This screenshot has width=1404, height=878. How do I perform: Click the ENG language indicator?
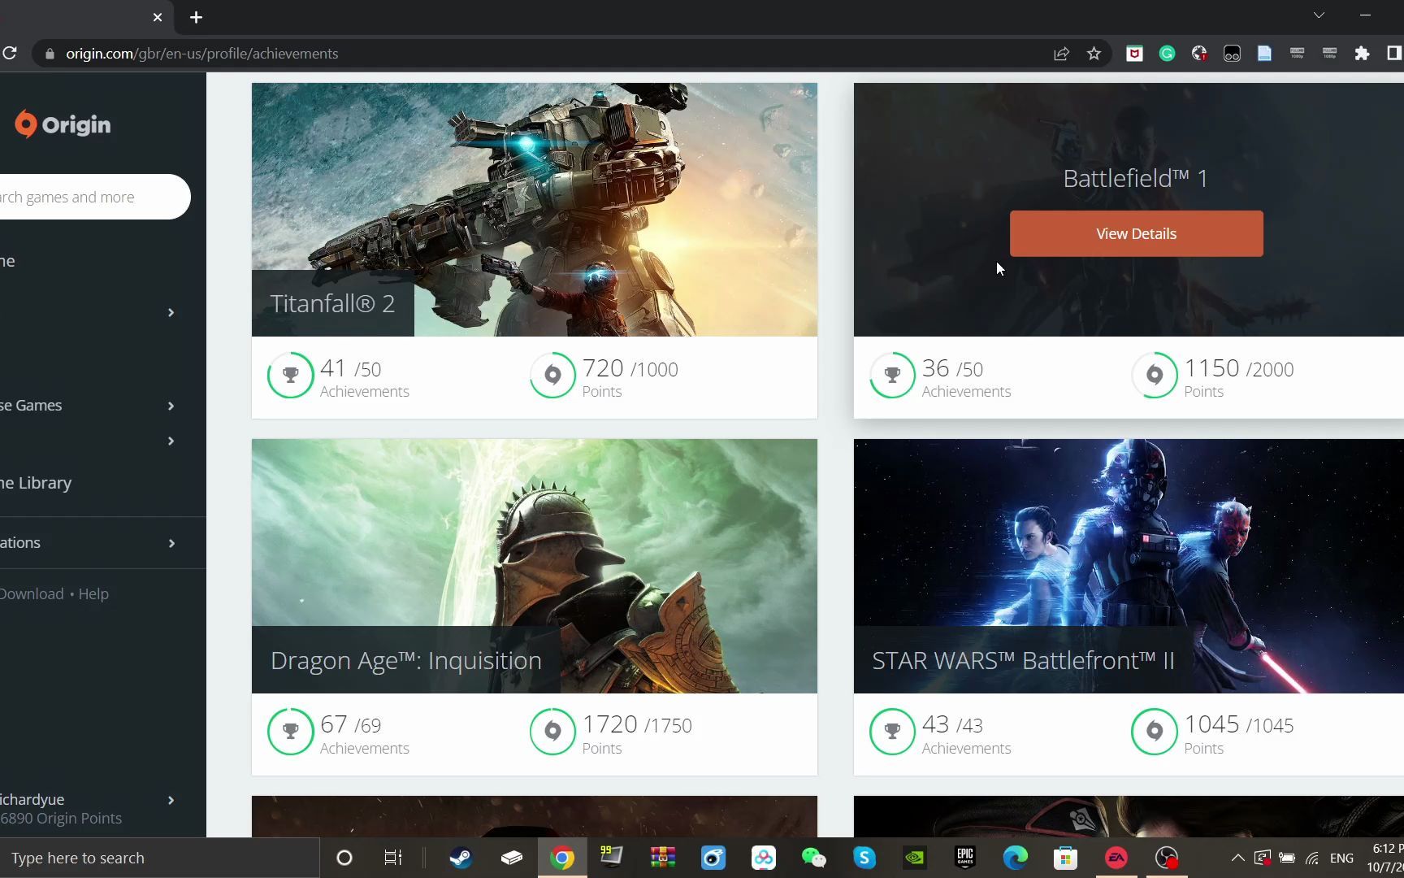tap(1341, 858)
